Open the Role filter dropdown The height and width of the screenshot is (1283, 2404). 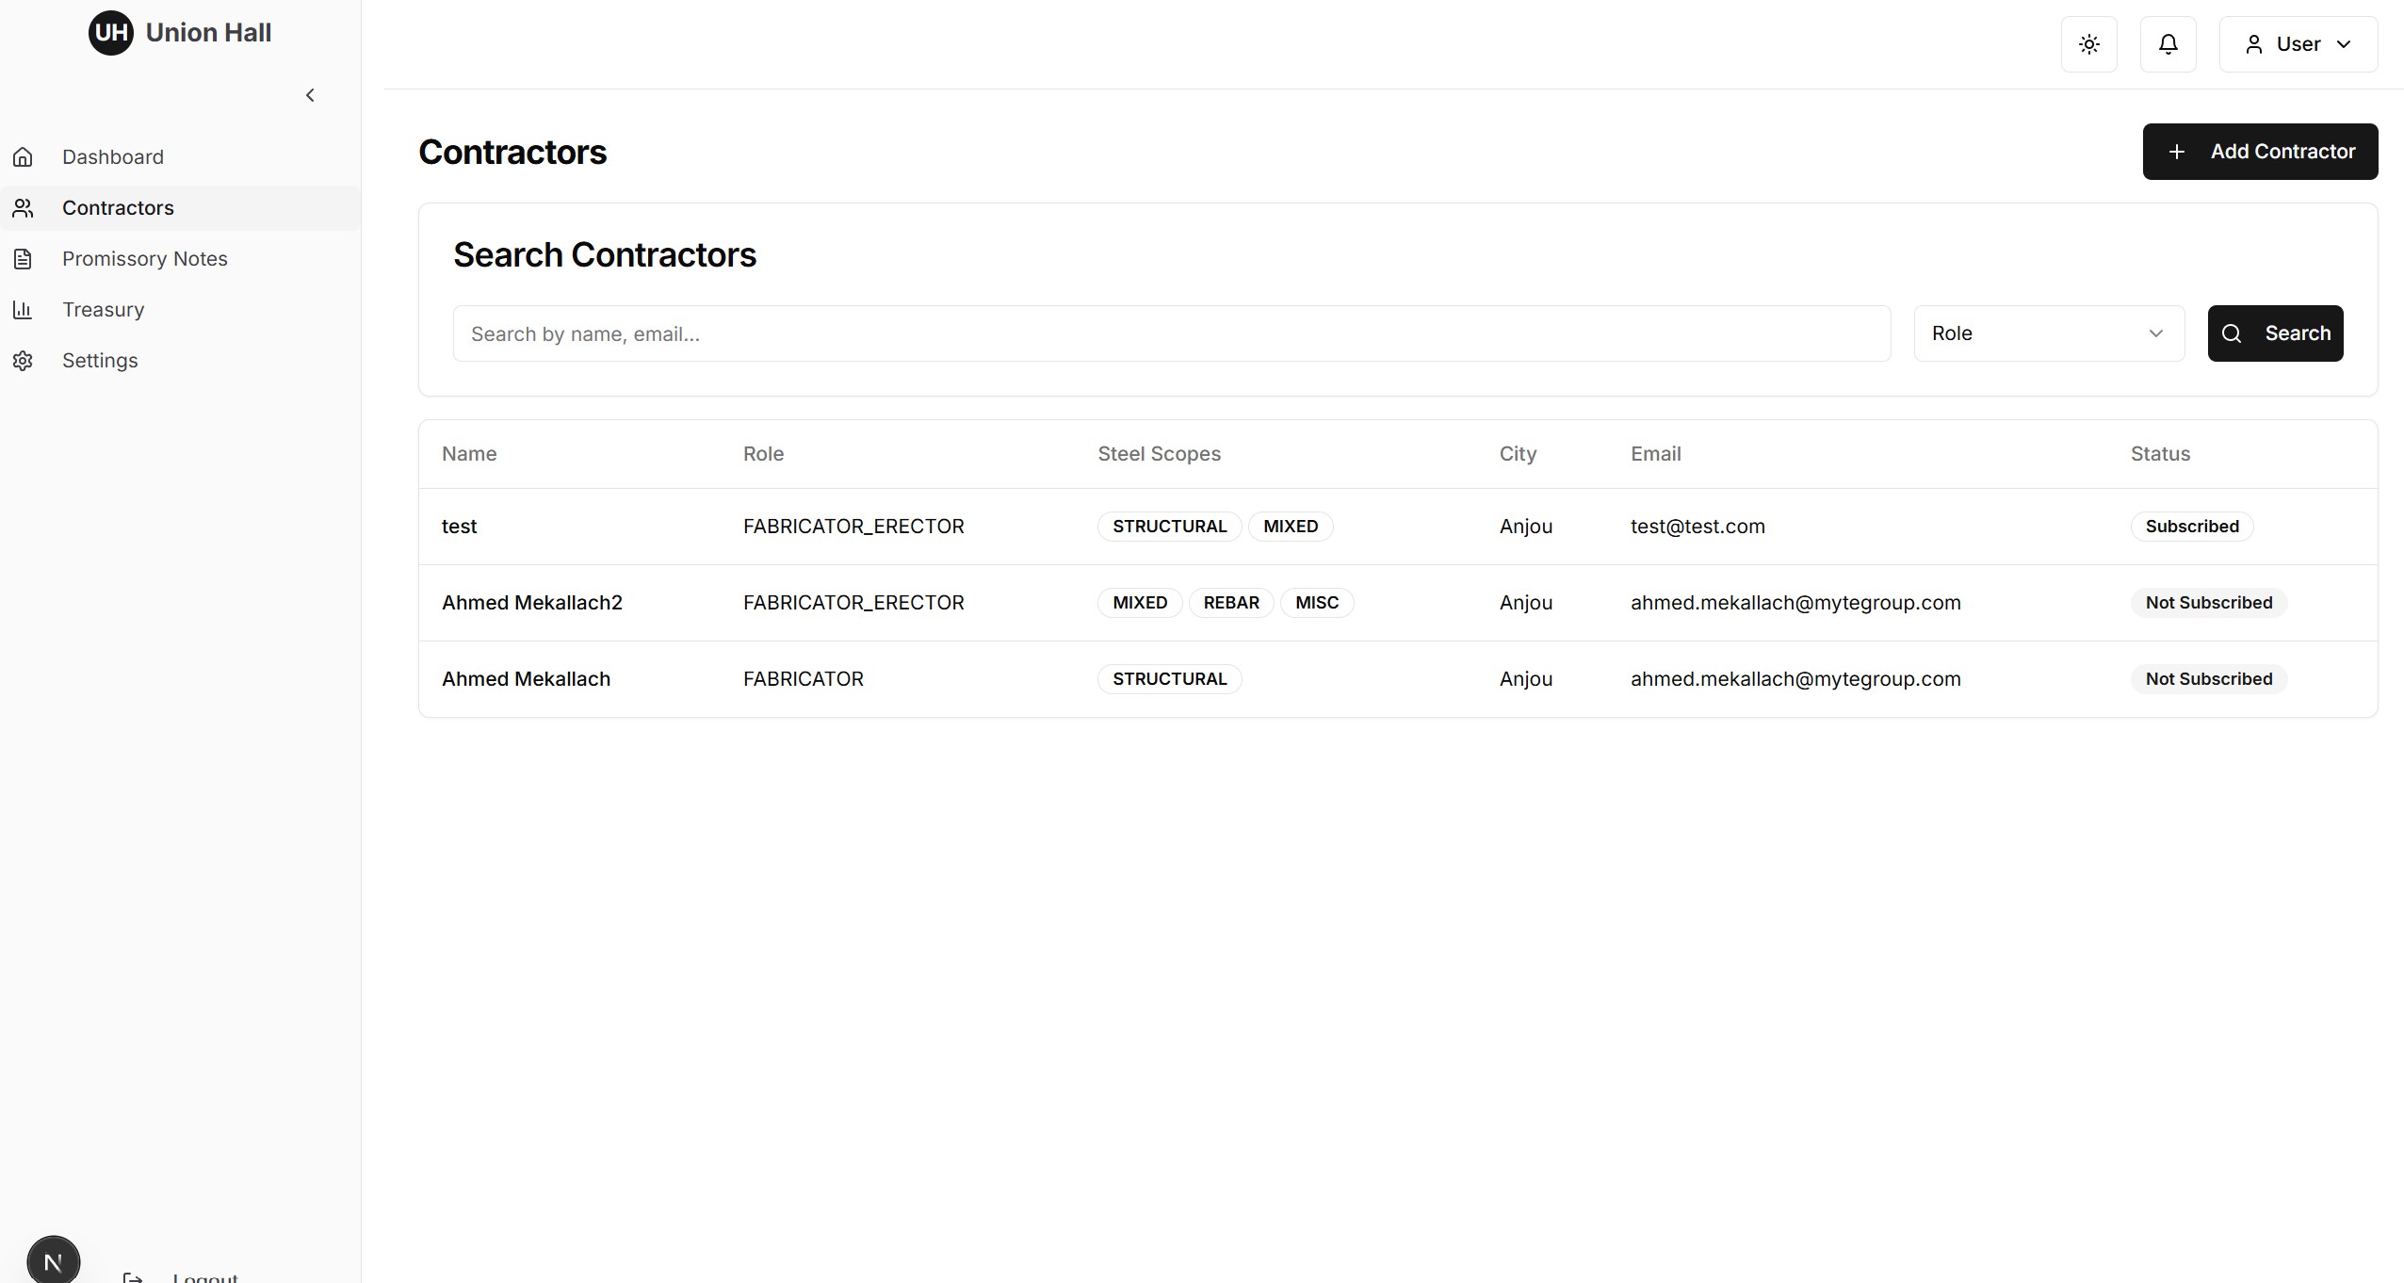click(2048, 333)
